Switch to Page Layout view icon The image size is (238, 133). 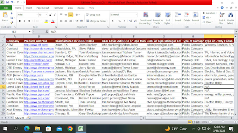[194, 122]
